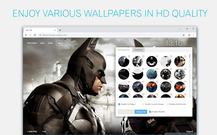Image resolution: width=217 pixels, height=135 pixels.
Task: Enable Random All NewTabs checkbox
Action: tap(167, 104)
